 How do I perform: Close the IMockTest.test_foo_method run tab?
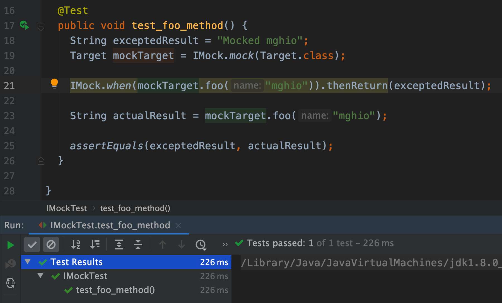[178, 225]
